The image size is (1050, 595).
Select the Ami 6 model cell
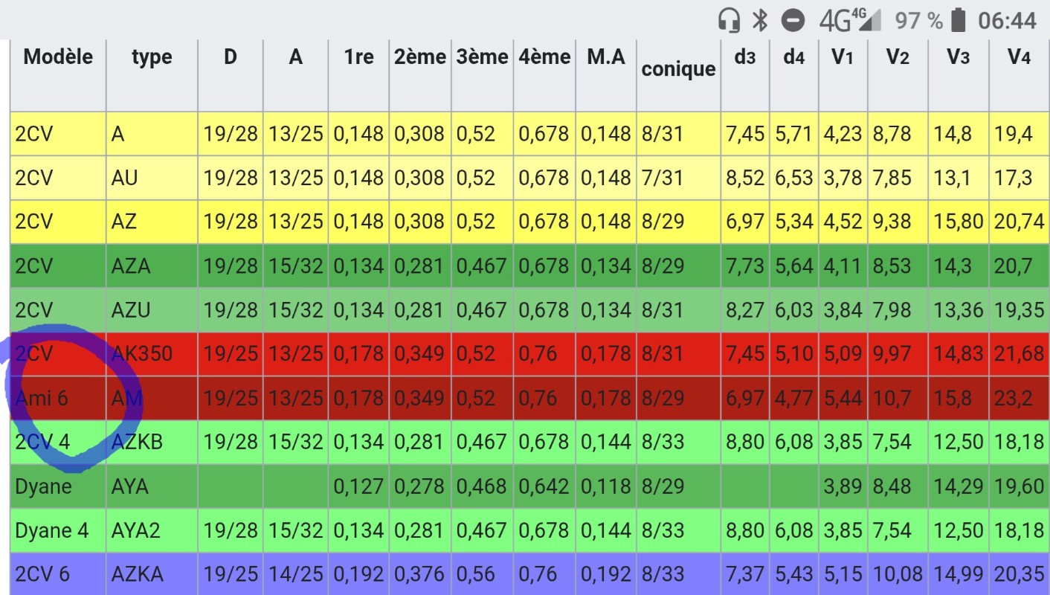click(x=42, y=399)
